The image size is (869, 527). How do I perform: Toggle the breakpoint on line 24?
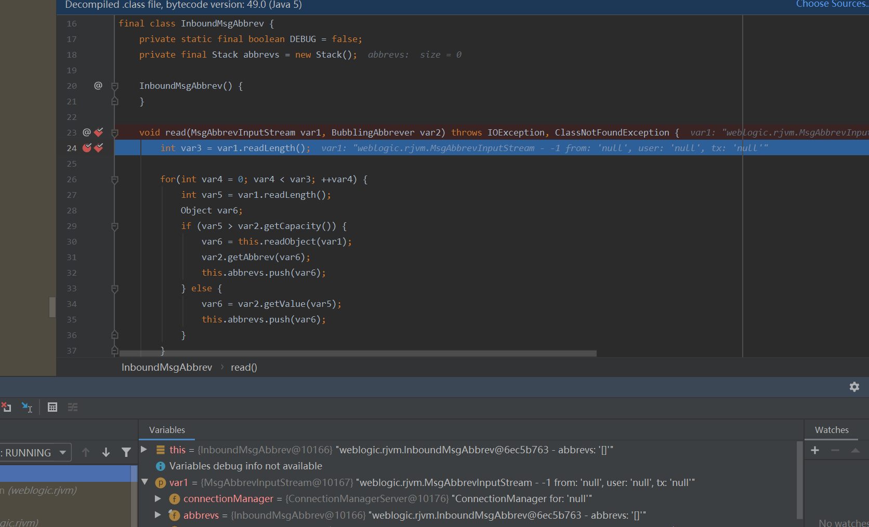pyautogui.click(x=87, y=148)
